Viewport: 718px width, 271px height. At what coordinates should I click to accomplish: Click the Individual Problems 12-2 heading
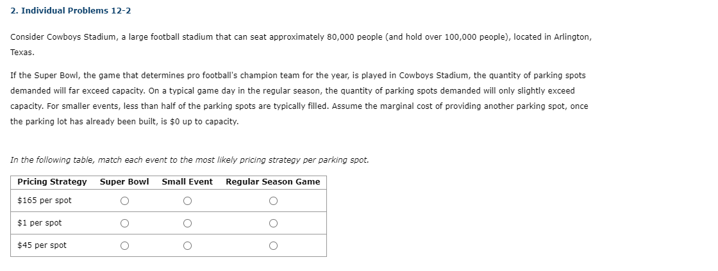(71, 10)
